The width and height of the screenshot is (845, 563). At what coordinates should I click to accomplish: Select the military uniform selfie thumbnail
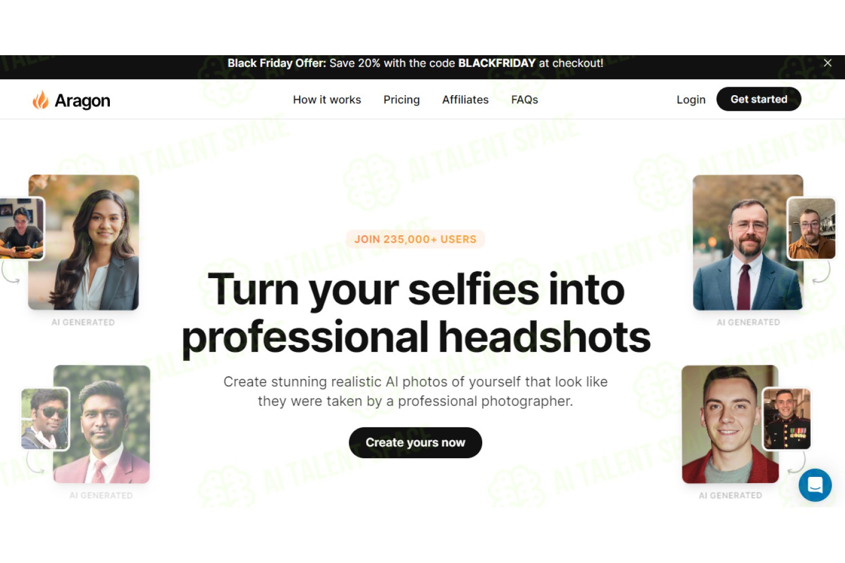click(787, 419)
